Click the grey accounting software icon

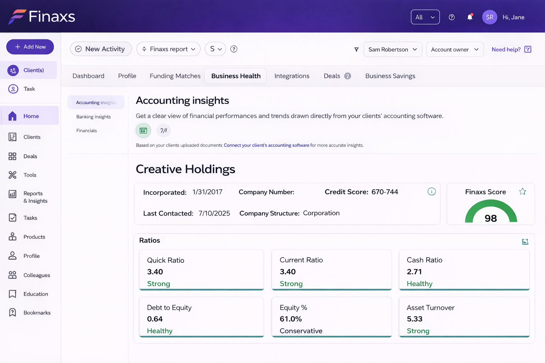[164, 130]
